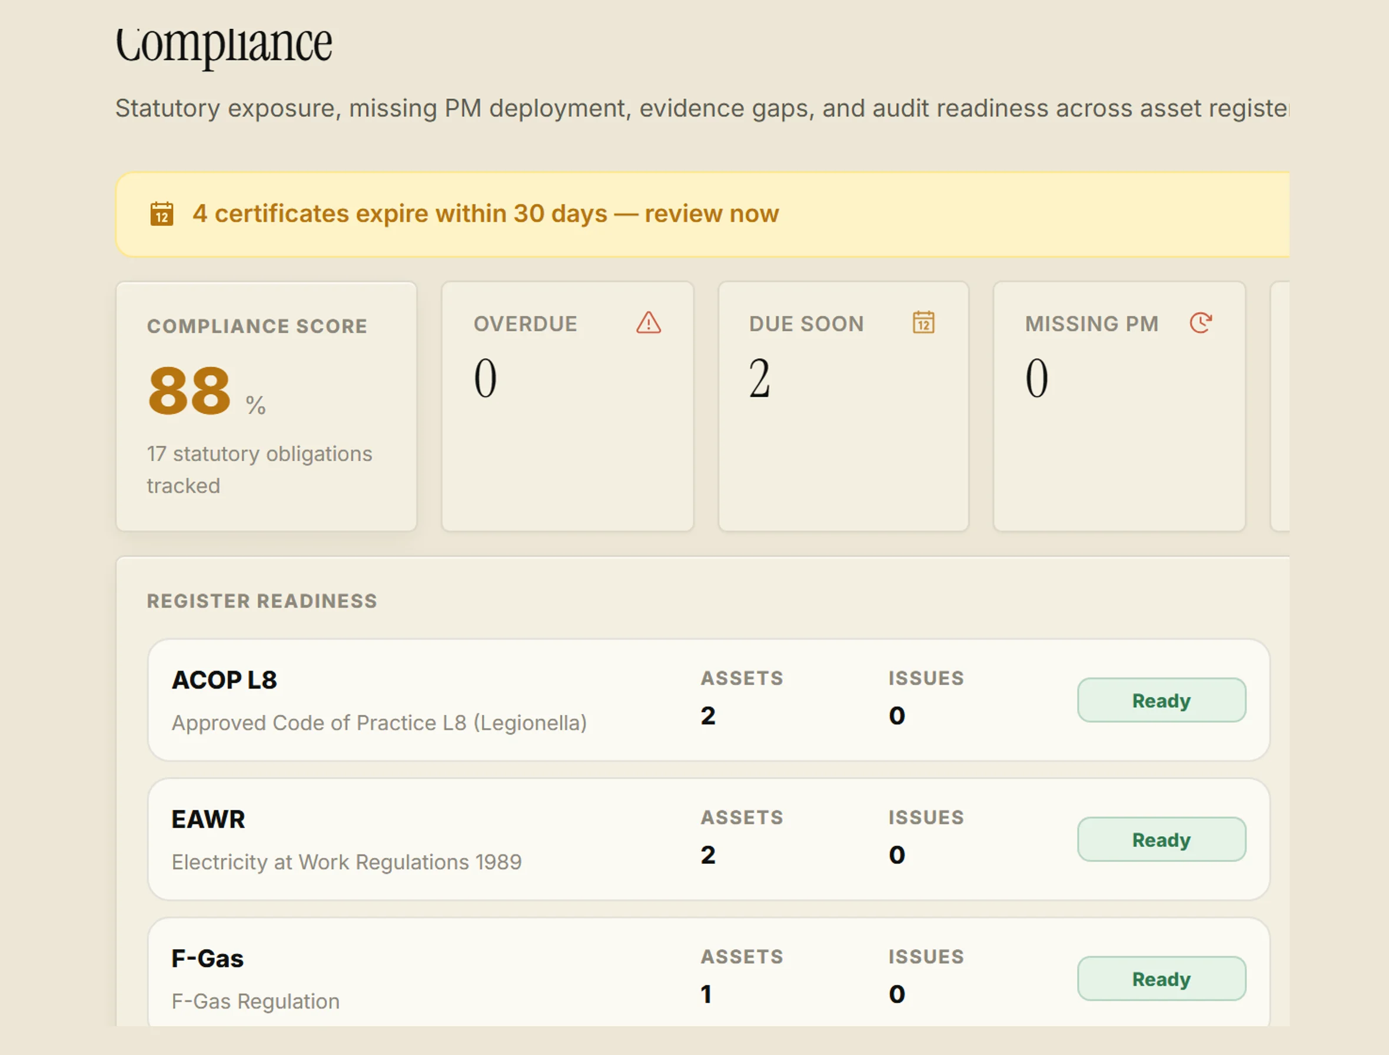This screenshot has width=1389, height=1055.
Task: Select the ACOP L8 register title
Action: 224,680
